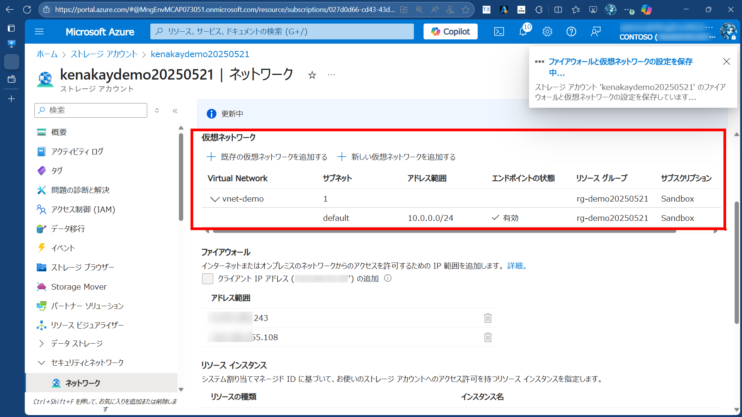Favorite this page with the star icon
This screenshot has width=742, height=417.
point(312,75)
